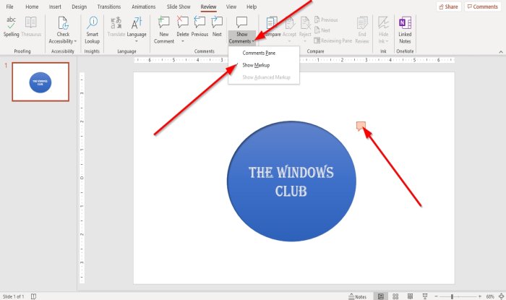Image resolution: width=506 pixels, height=300 pixels.
Task: Expand the Reject dropdown arrow
Action: (x=305, y=41)
